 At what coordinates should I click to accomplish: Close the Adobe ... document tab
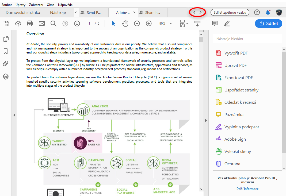coord(134,12)
